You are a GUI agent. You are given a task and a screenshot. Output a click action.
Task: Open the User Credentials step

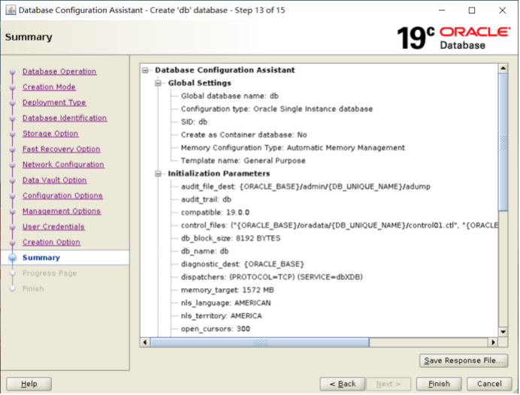coord(53,227)
